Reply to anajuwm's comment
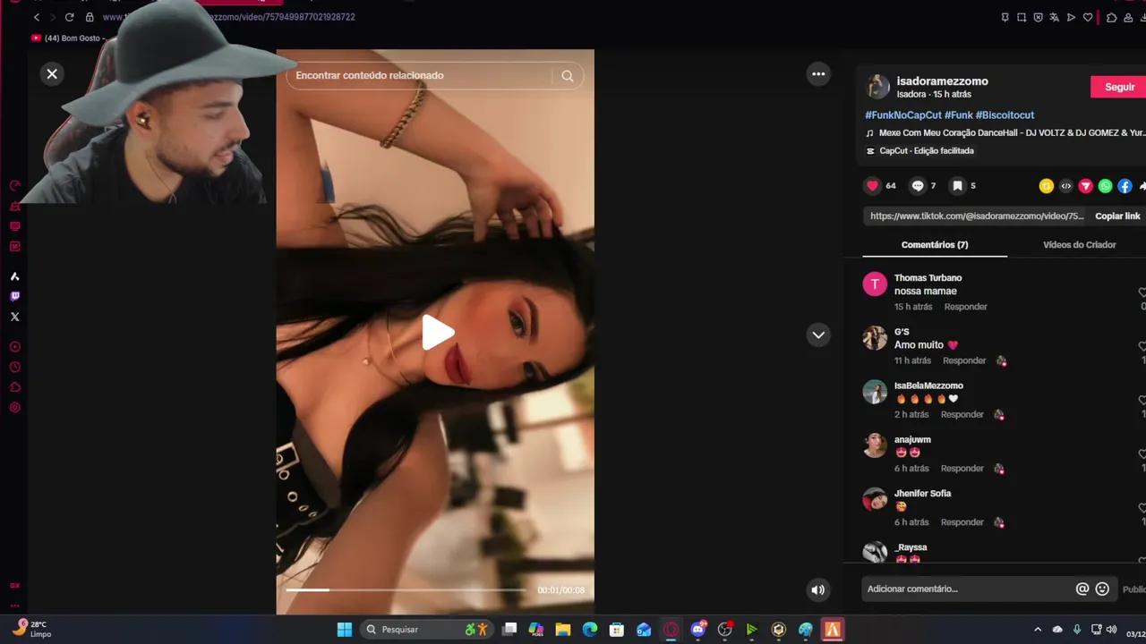The width and height of the screenshot is (1146, 644). click(962, 468)
